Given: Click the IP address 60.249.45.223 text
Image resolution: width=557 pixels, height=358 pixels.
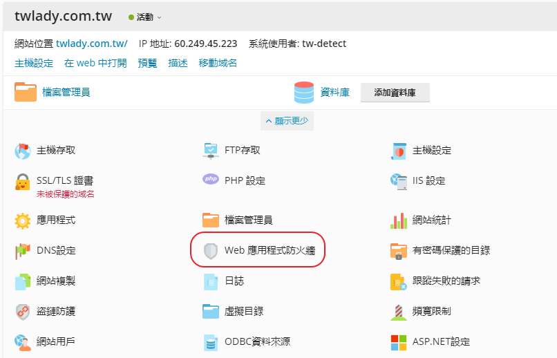Looking at the screenshot, I should click(206, 44).
